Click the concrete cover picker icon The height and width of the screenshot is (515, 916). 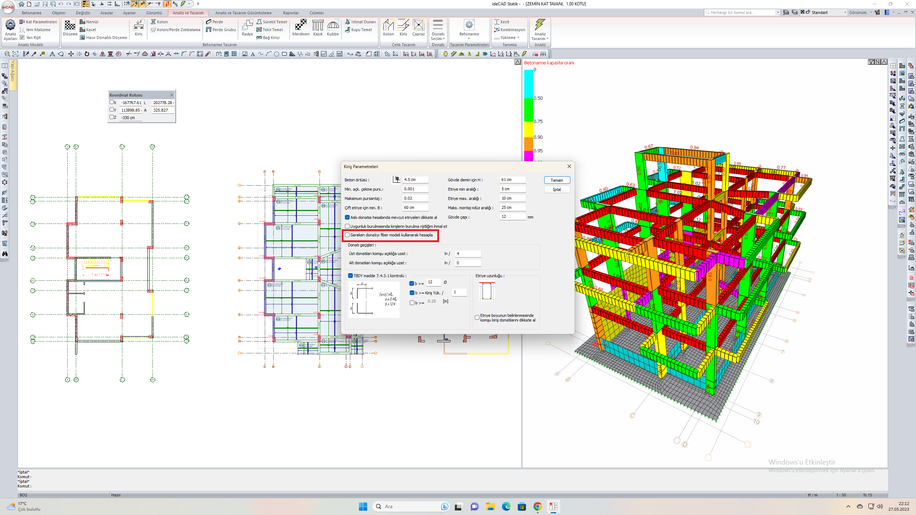[396, 180]
